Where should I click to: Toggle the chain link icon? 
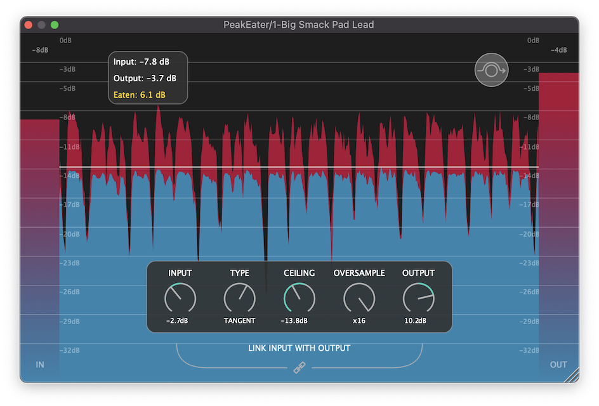pyautogui.click(x=299, y=367)
